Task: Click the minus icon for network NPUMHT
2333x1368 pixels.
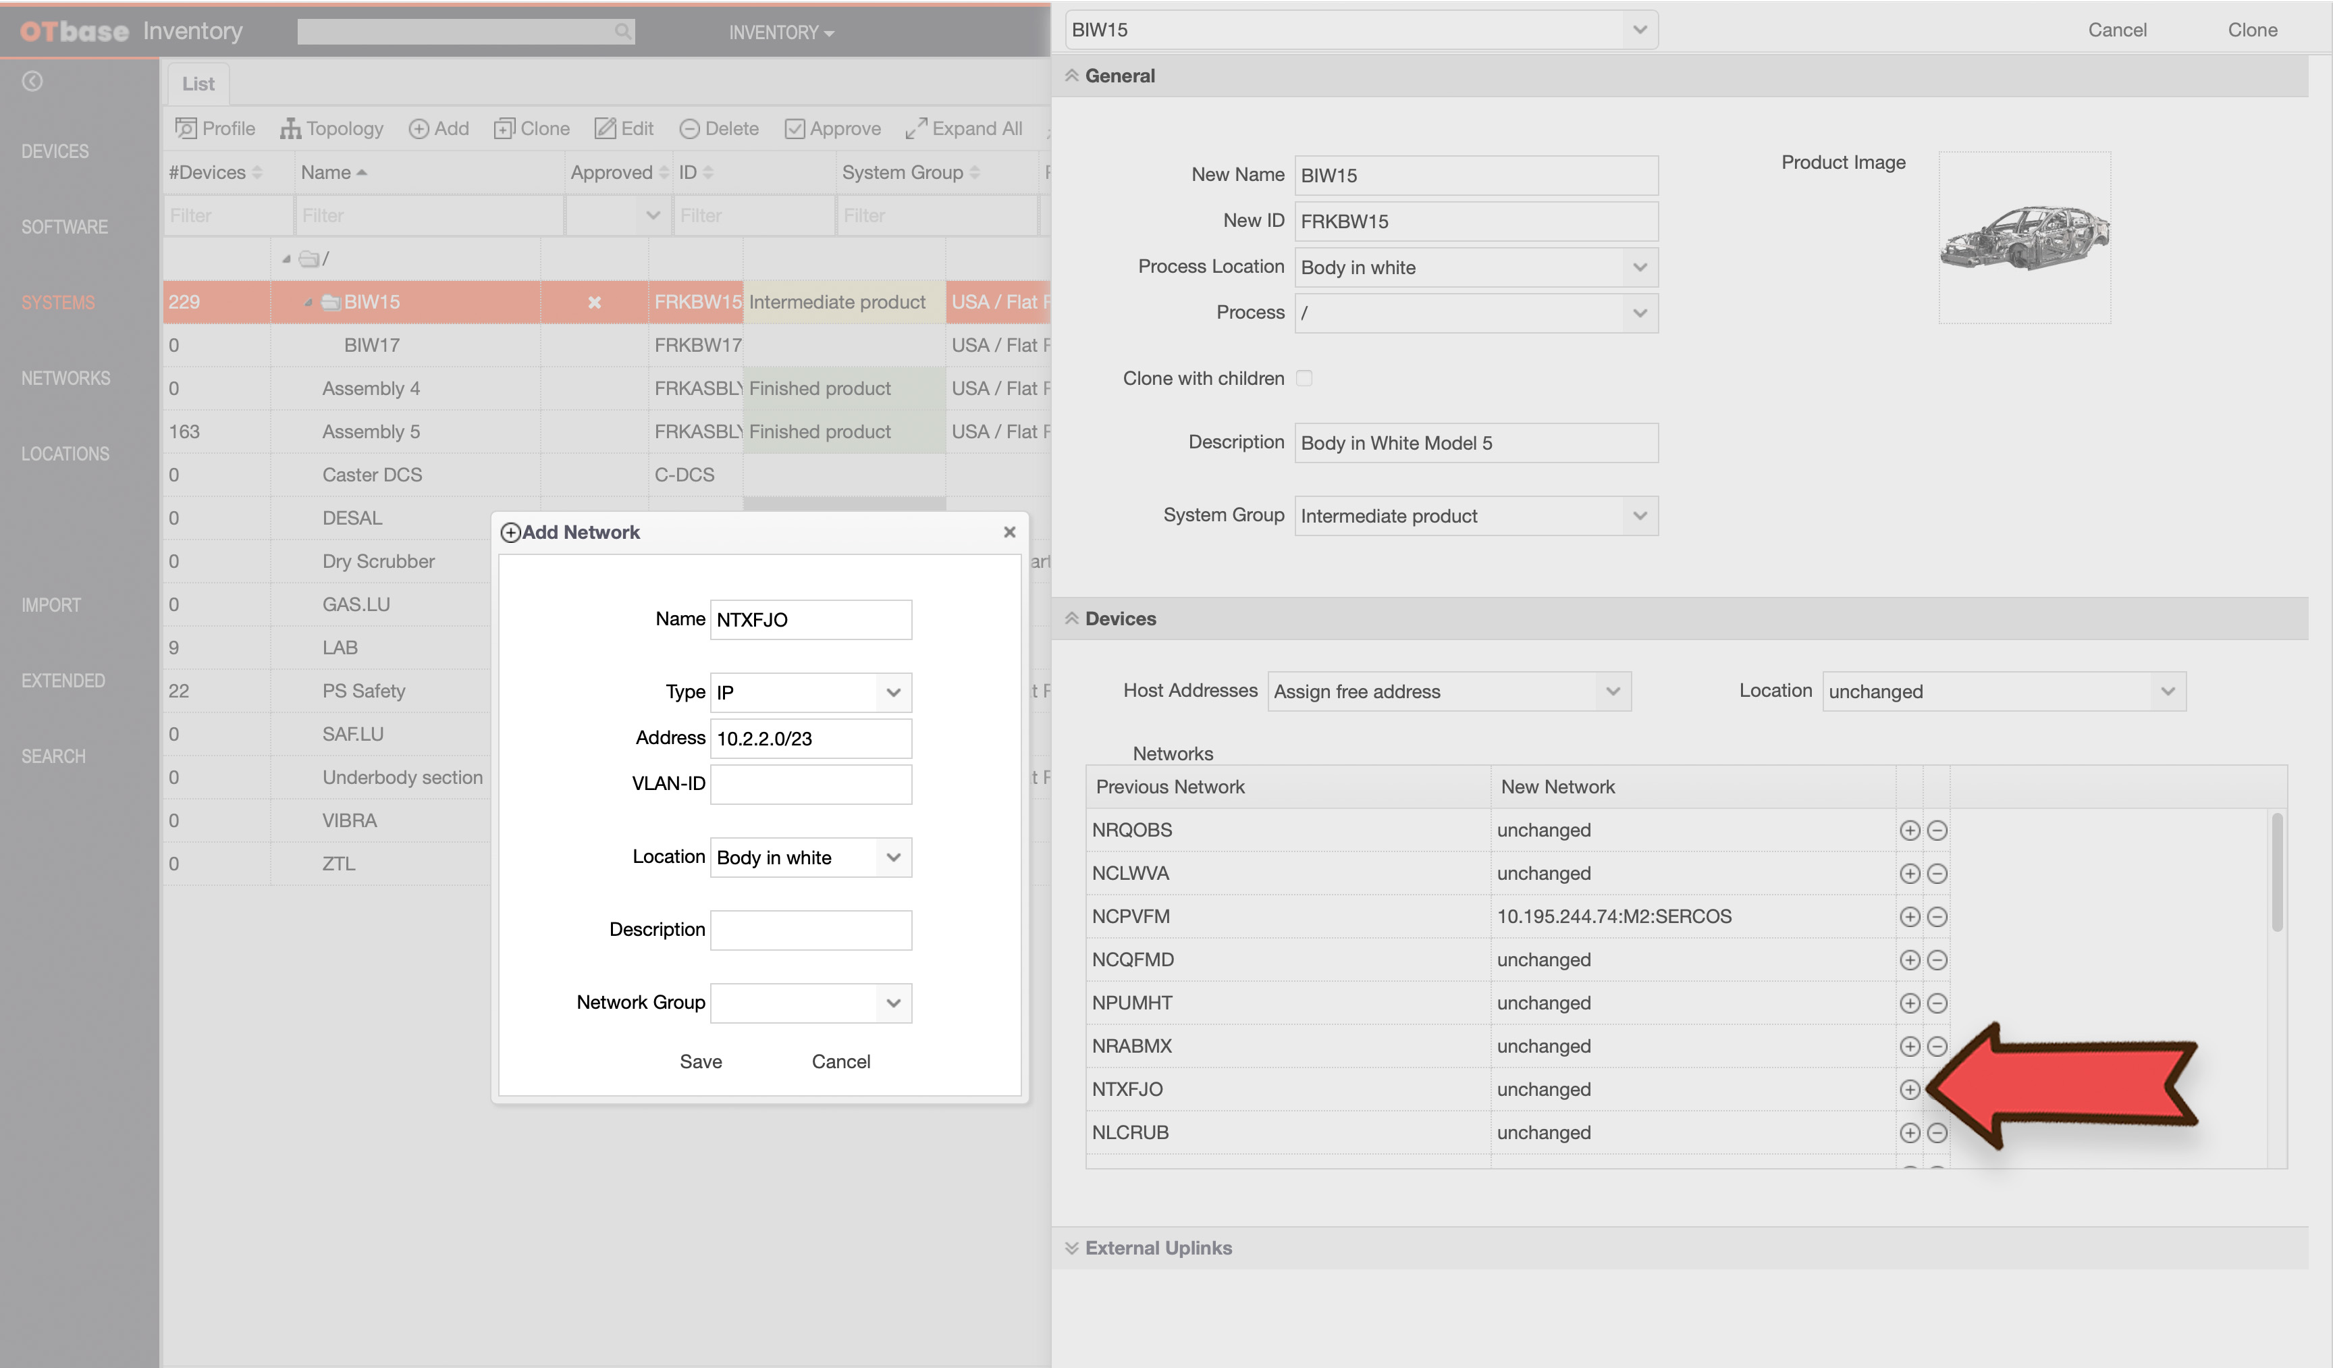Action: coord(1937,1003)
